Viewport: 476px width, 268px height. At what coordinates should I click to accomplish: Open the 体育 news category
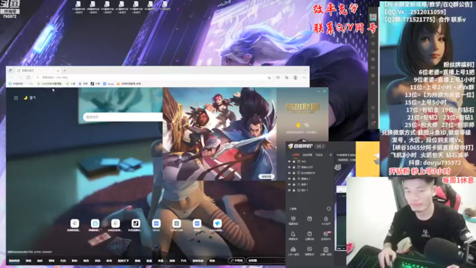pyautogui.click(x=109, y=261)
